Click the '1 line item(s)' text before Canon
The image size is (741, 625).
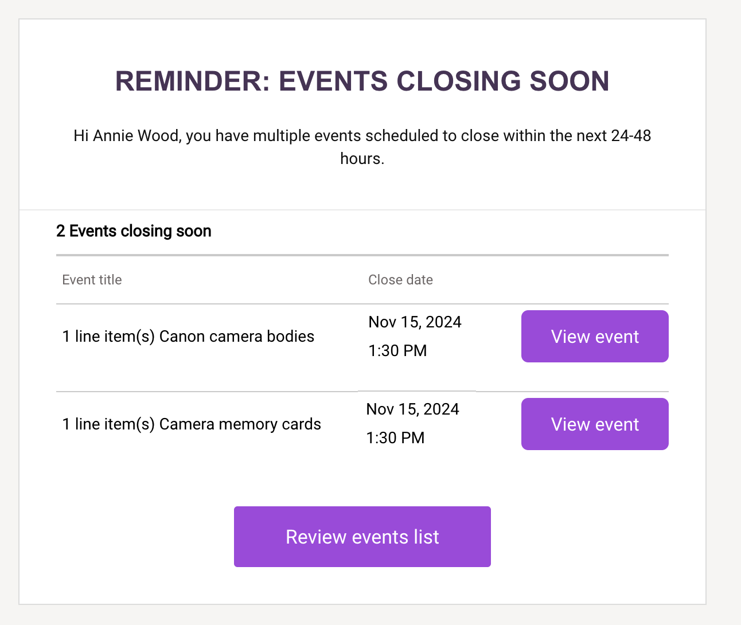pos(108,337)
